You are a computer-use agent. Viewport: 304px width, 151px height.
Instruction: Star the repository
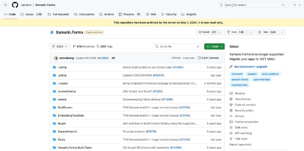click(x=268, y=32)
